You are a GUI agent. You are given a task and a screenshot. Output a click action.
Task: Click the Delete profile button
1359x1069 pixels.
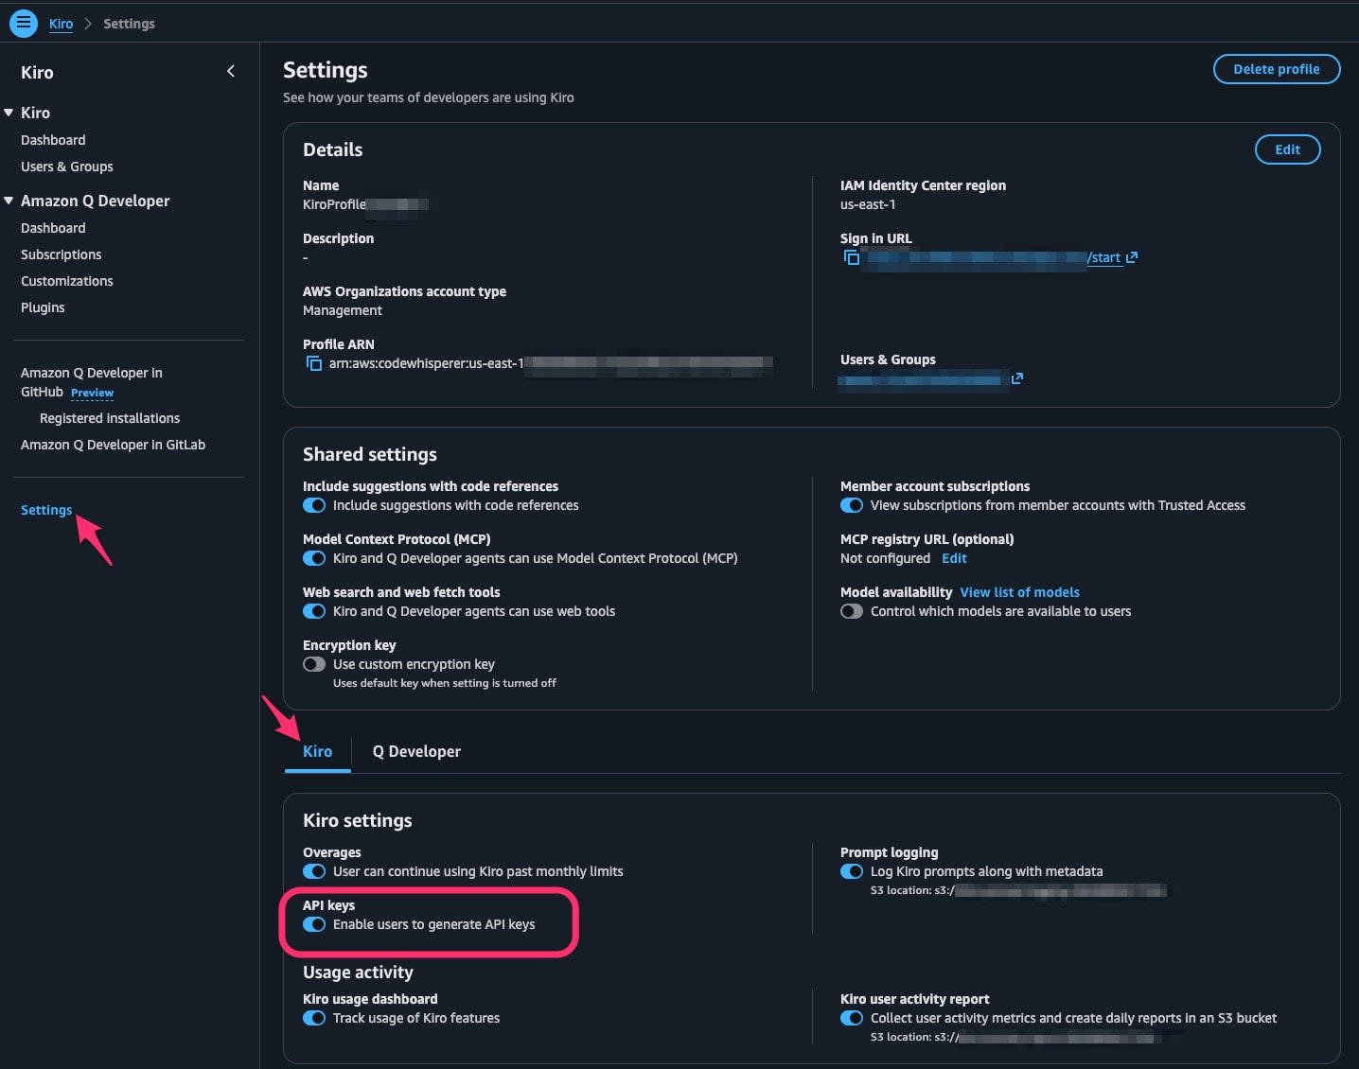[1276, 69]
